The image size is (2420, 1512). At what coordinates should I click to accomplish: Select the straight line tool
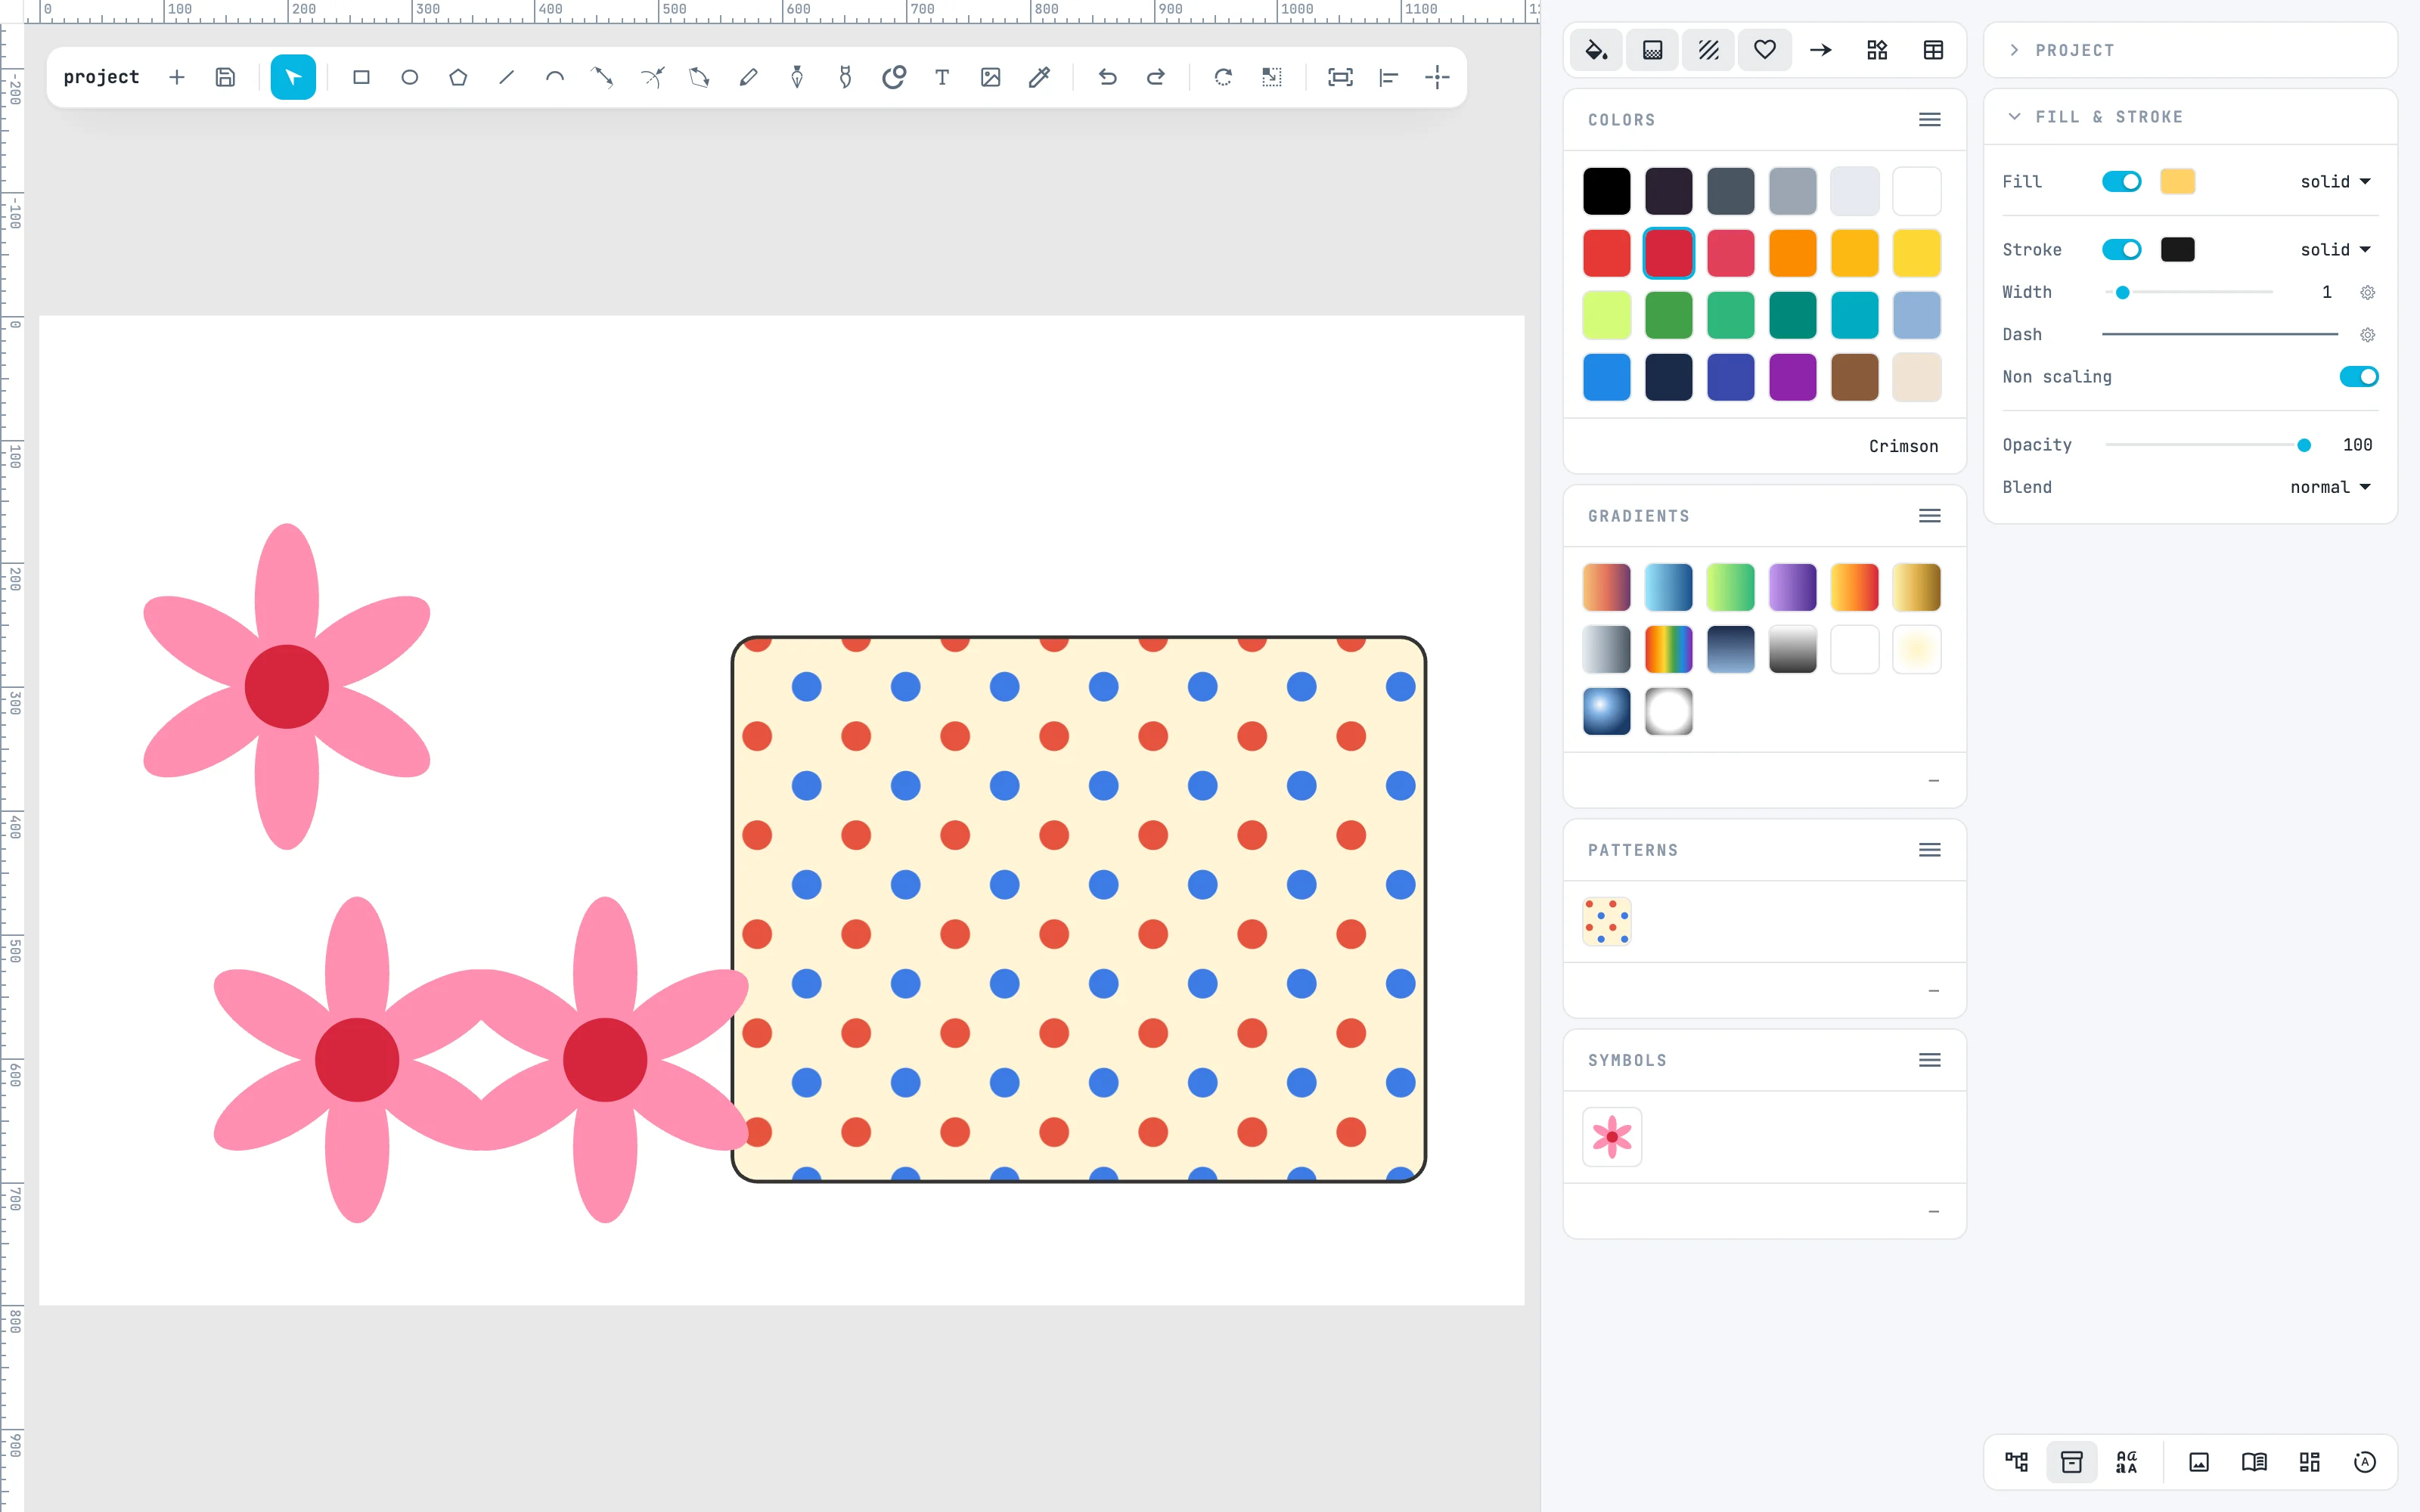506,77
